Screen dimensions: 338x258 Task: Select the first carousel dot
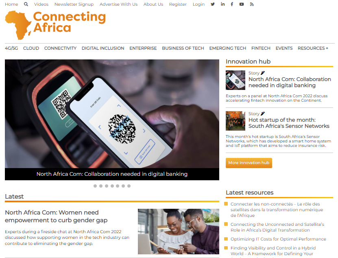pyautogui.click(x=95, y=186)
